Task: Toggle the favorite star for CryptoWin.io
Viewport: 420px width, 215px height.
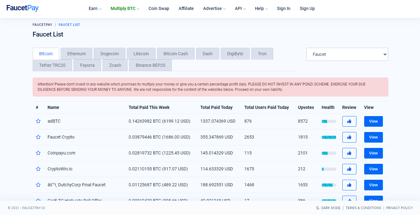Action: pyautogui.click(x=38, y=169)
